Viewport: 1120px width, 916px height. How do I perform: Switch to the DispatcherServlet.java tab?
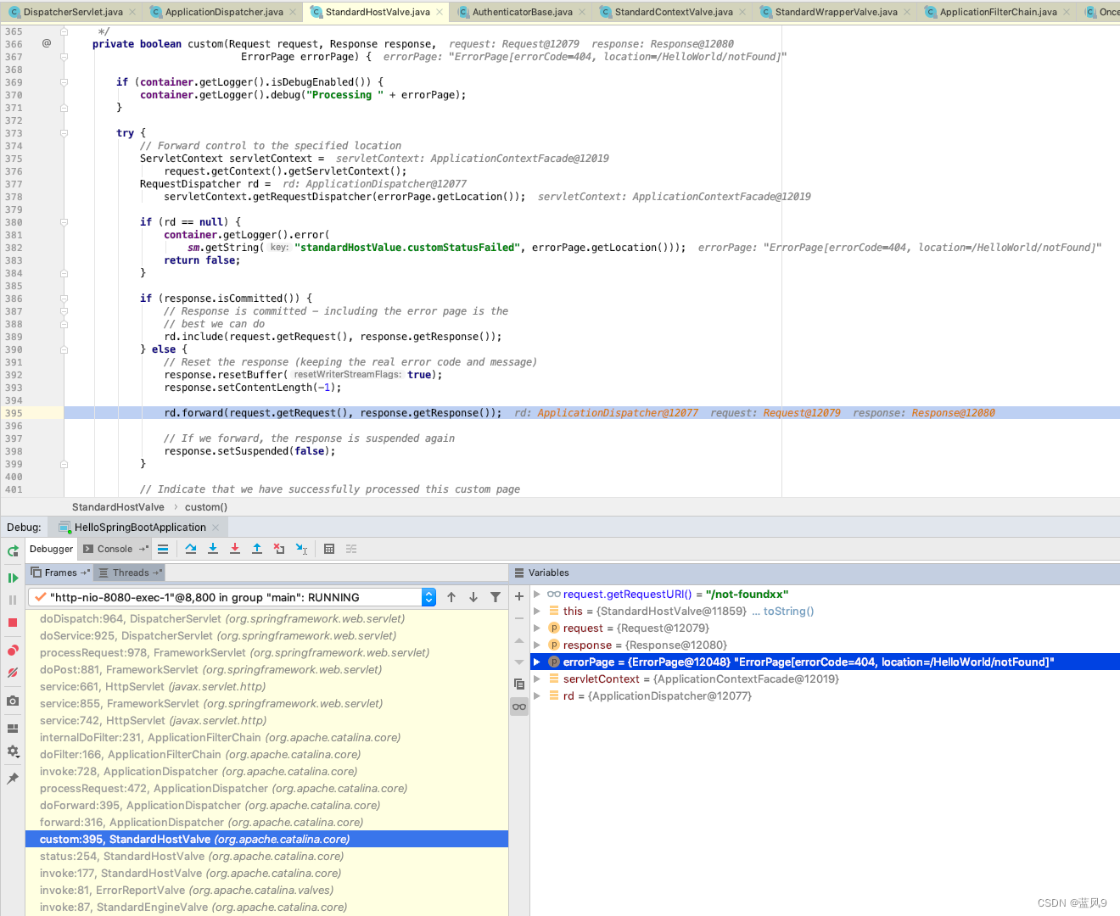72,12
